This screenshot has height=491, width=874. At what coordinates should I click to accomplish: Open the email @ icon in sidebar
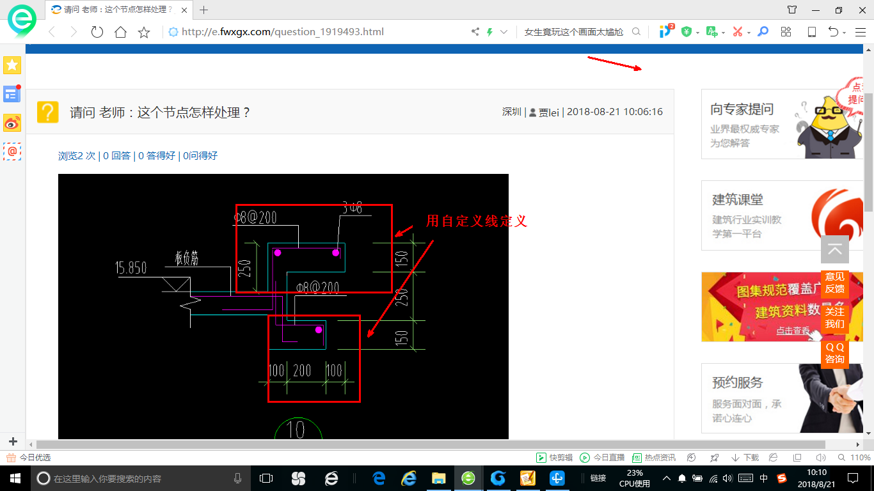tap(12, 152)
